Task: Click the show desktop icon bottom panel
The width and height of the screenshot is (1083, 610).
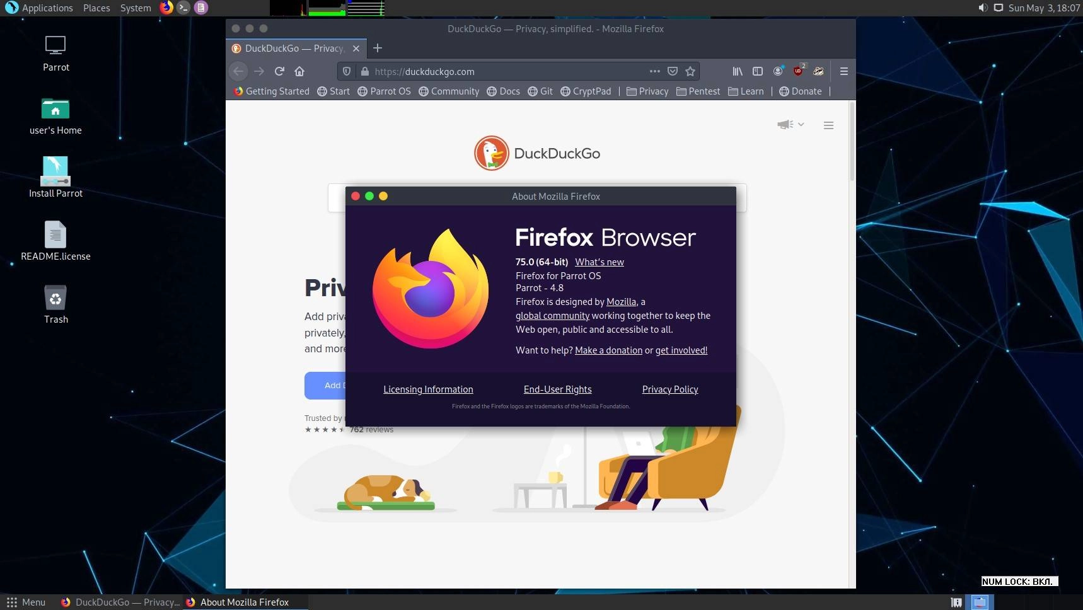Action: point(956,602)
